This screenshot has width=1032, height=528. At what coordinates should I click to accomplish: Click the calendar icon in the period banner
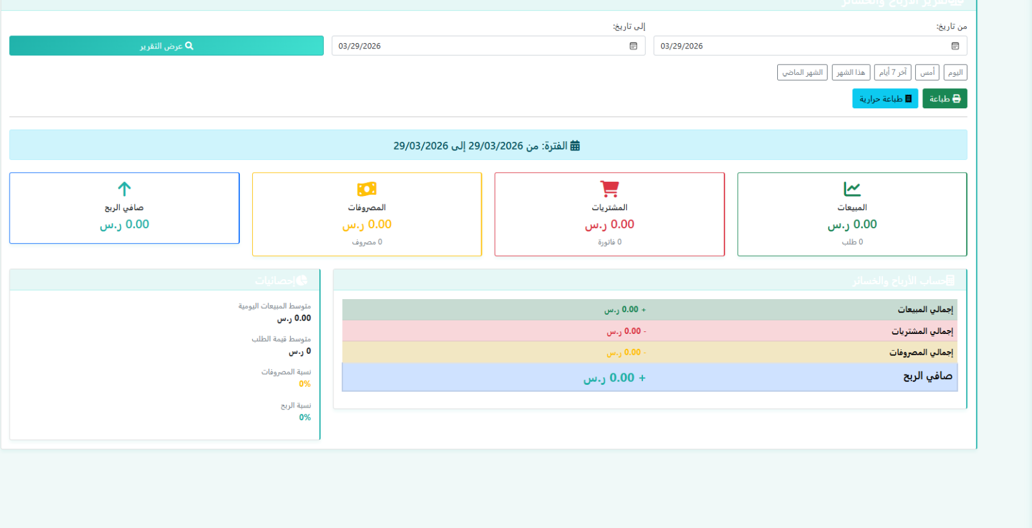pos(575,146)
